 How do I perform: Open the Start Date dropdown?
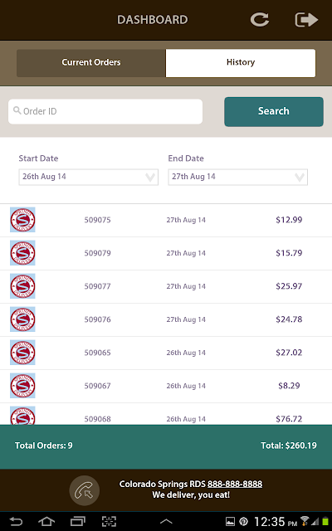(89, 177)
